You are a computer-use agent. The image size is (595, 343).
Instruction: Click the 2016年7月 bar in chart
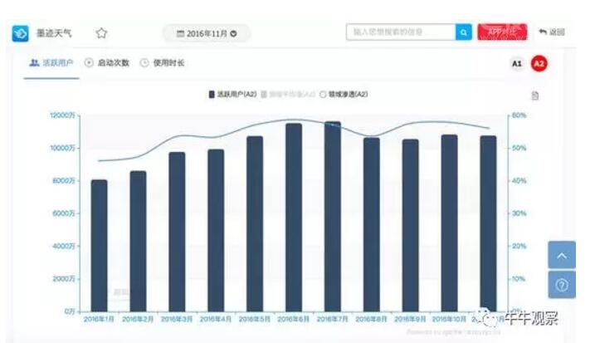332,216
